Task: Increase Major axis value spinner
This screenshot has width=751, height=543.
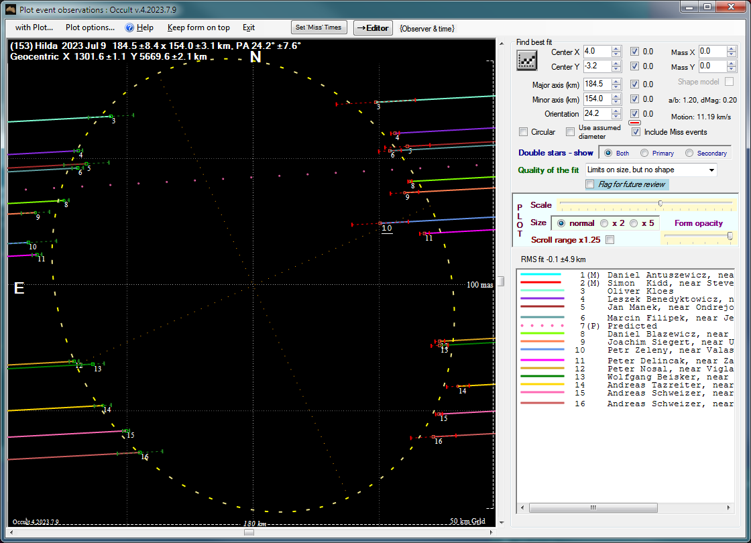Action: point(616,81)
